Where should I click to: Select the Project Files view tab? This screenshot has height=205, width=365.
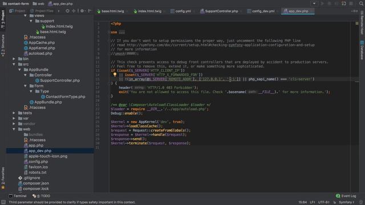[42, 11]
